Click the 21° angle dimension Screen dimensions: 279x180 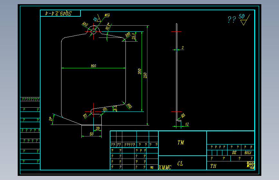coord(51,119)
